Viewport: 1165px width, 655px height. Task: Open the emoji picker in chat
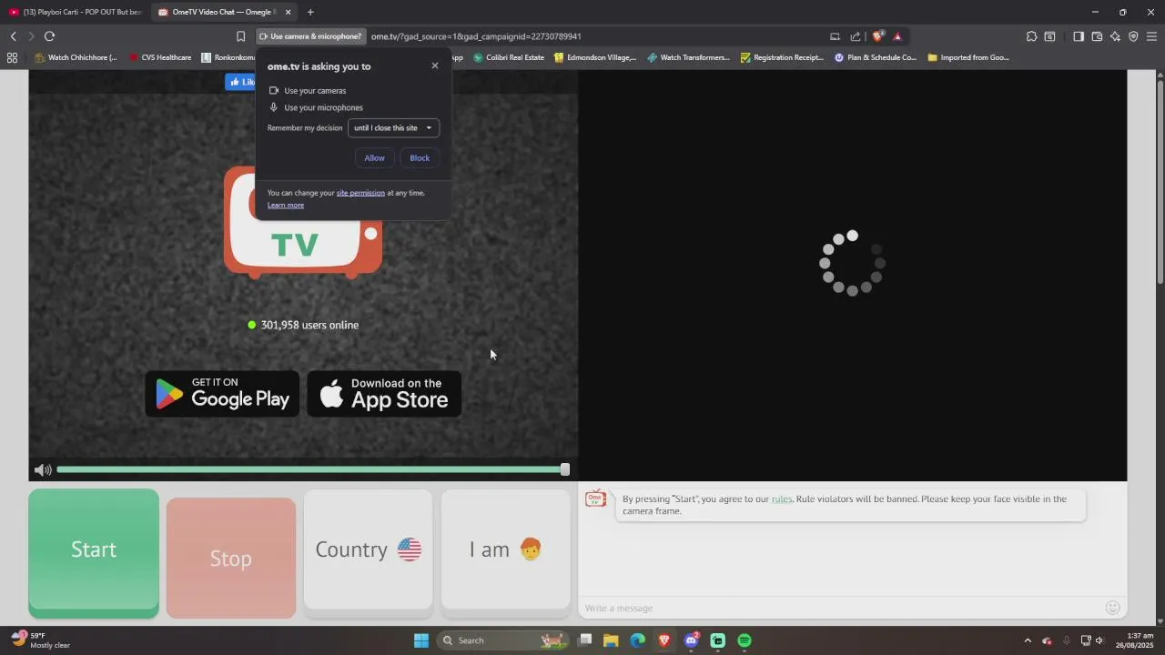pos(1112,608)
